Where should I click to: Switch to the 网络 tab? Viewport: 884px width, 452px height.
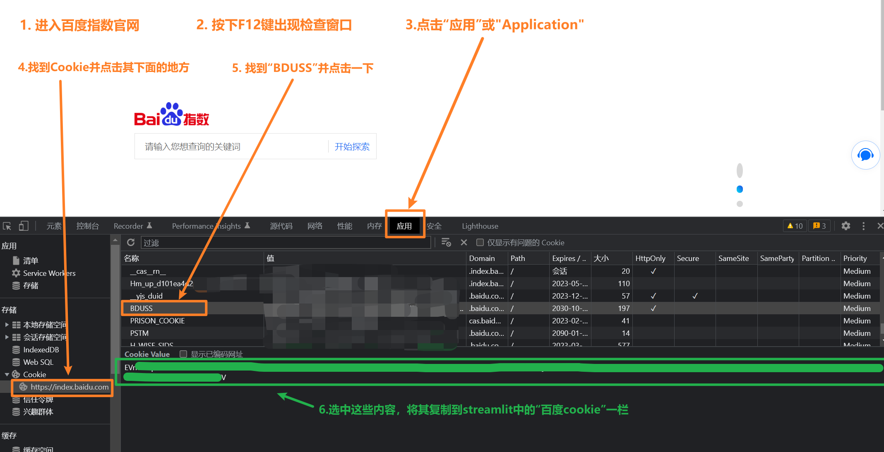[x=315, y=226]
